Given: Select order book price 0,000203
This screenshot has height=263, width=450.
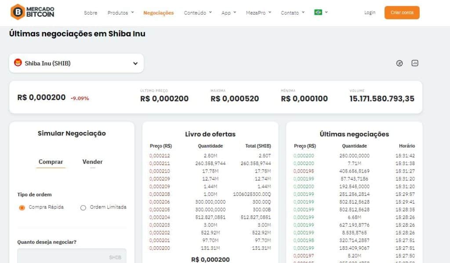Looking at the screenshot, I should 160,225.
